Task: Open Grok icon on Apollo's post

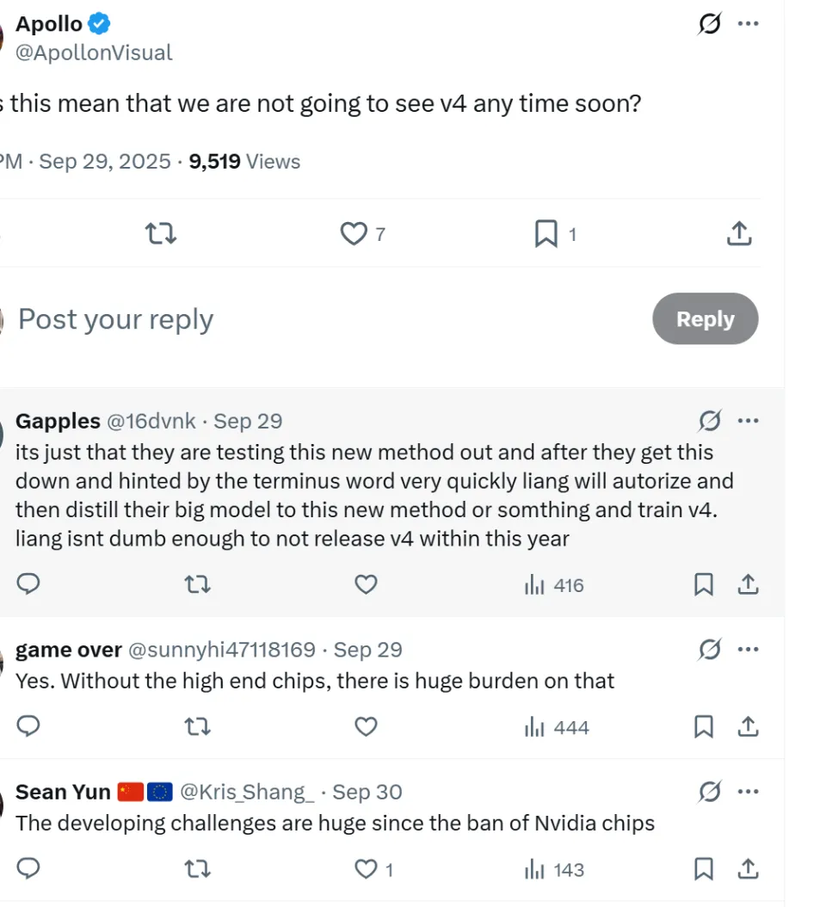Action: 709,24
